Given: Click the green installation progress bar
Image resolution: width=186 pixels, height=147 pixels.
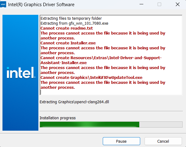Looking at the screenshot, I should pos(111,125).
